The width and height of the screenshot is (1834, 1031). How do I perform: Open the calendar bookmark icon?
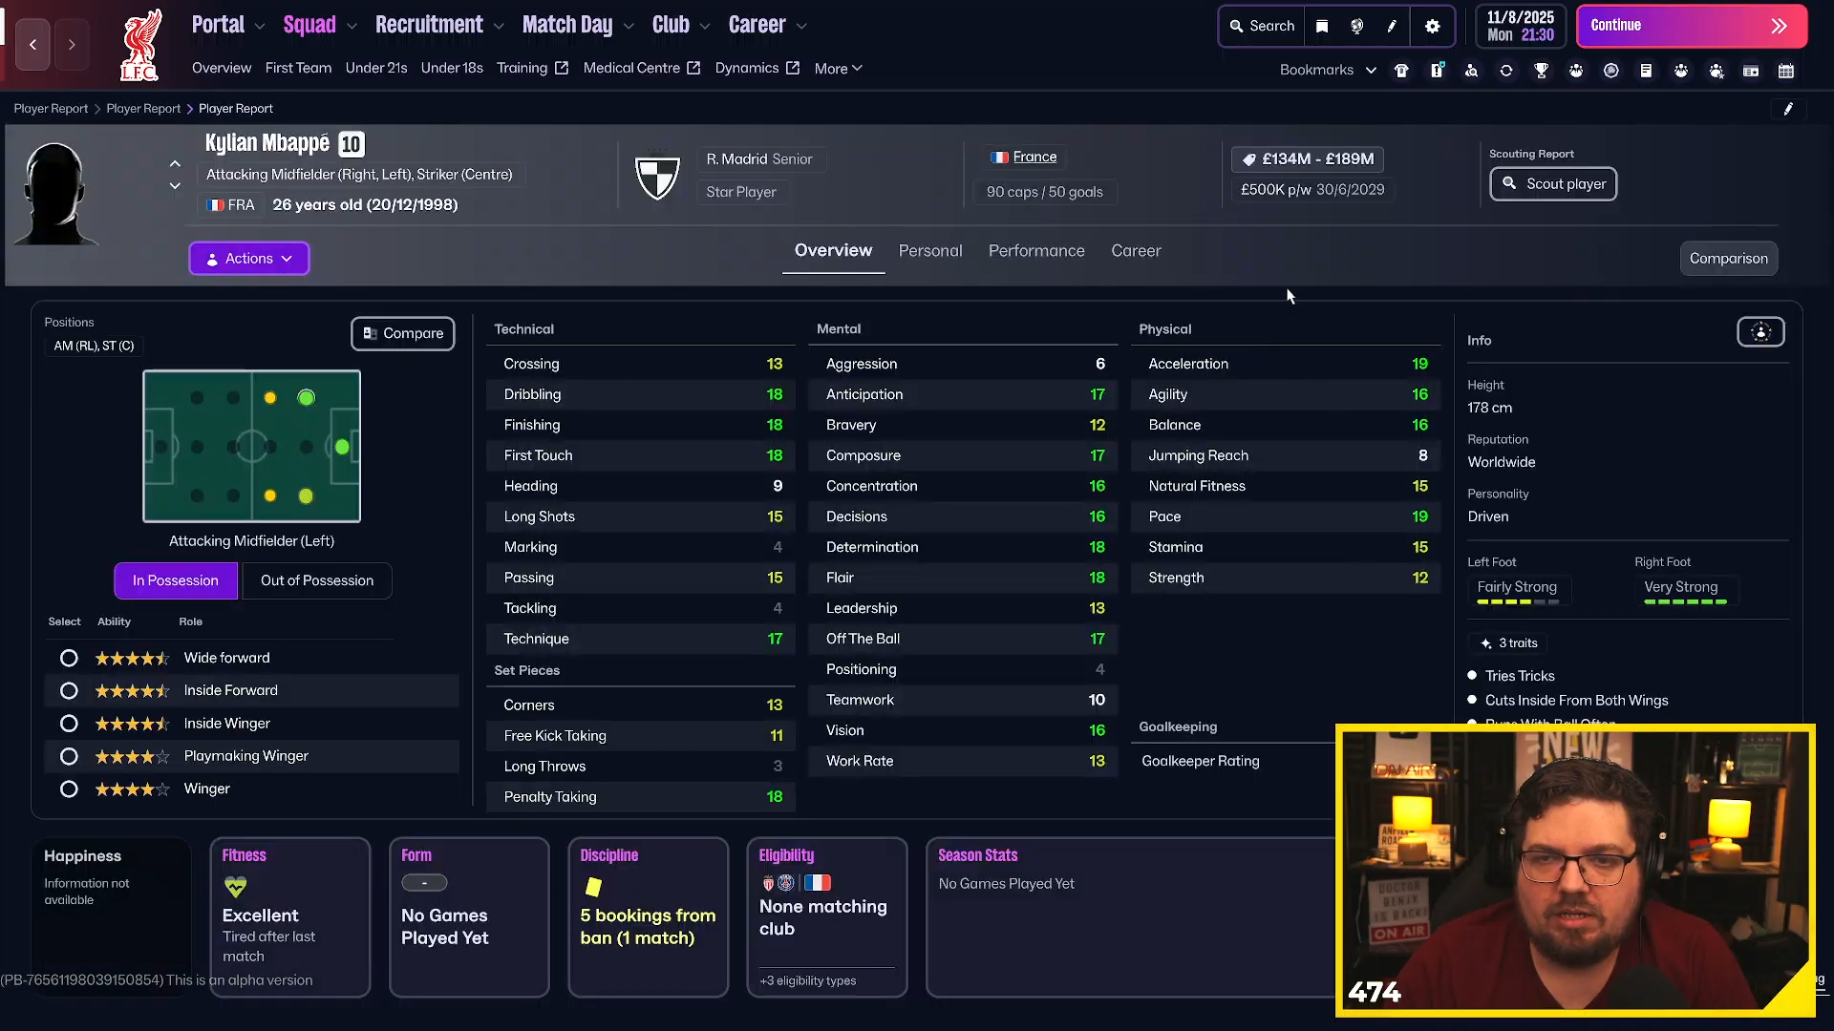click(1785, 70)
